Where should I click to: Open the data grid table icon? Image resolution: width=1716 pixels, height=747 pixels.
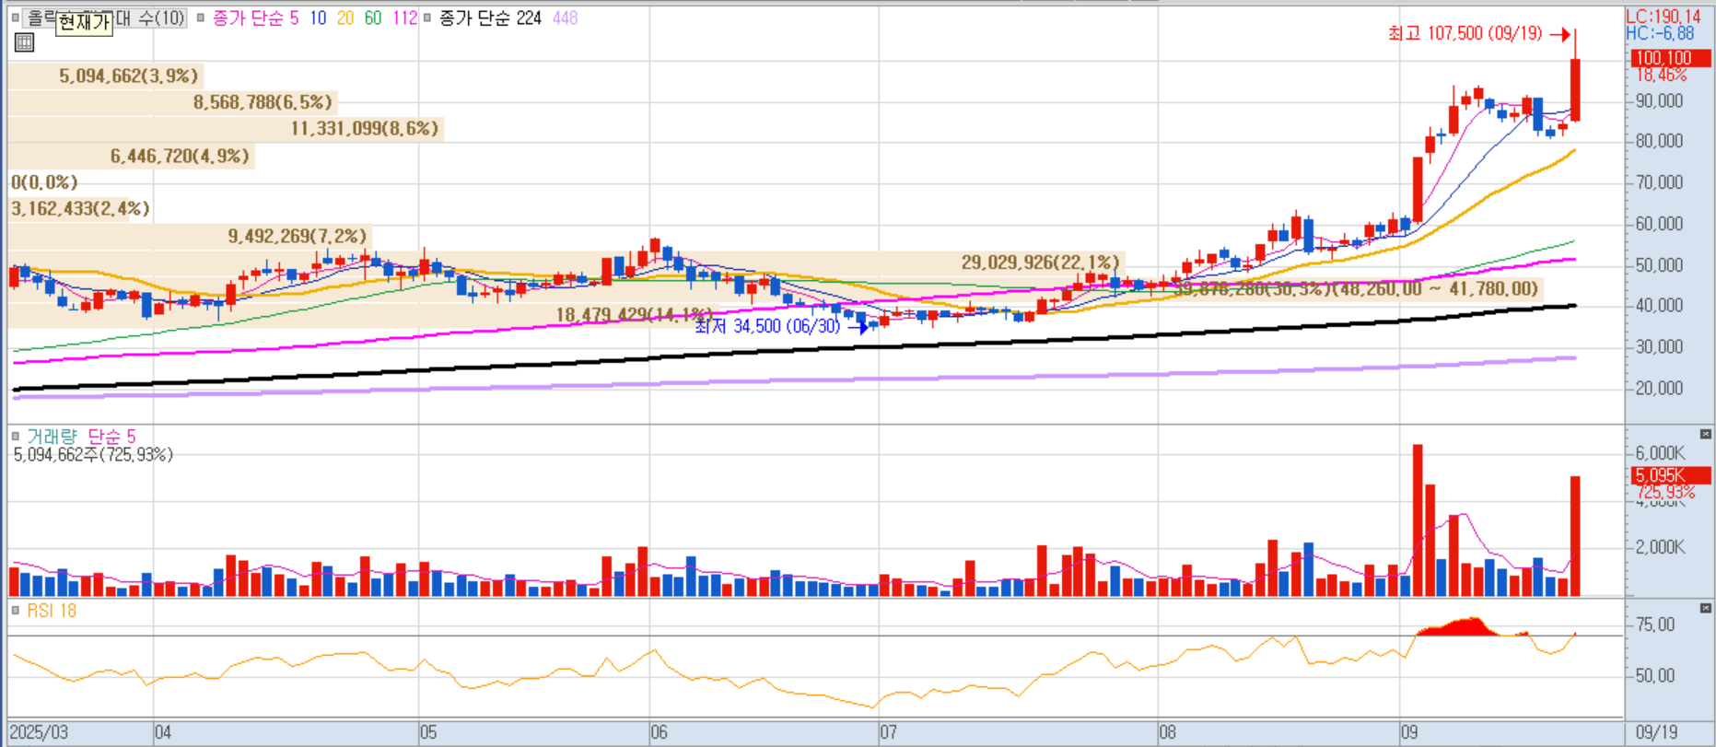pyautogui.click(x=25, y=41)
